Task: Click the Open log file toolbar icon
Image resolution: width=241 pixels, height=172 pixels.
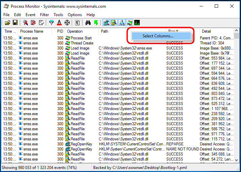Action: (x=7, y=23)
